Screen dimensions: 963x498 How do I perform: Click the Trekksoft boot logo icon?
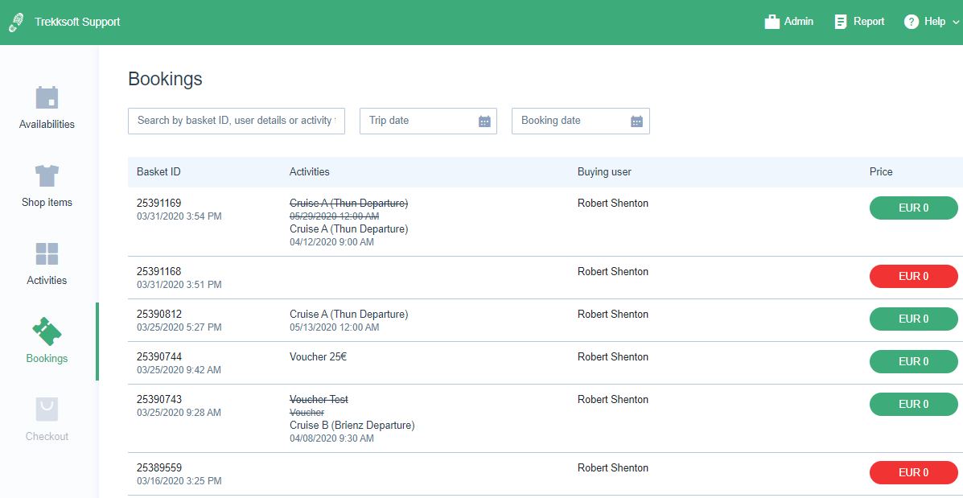pyautogui.click(x=16, y=23)
